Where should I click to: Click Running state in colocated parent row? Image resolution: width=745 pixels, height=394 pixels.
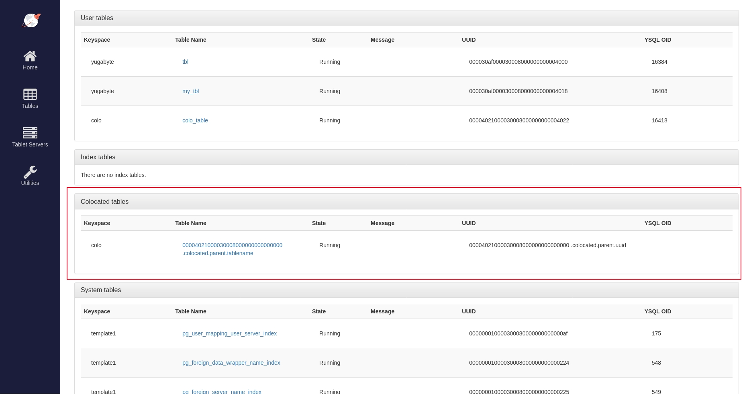[330, 245]
